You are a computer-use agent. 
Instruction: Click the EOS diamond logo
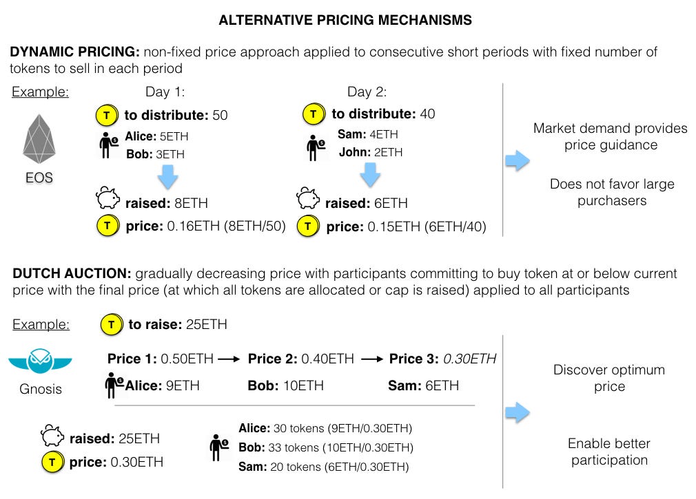[x=40, y=140]
